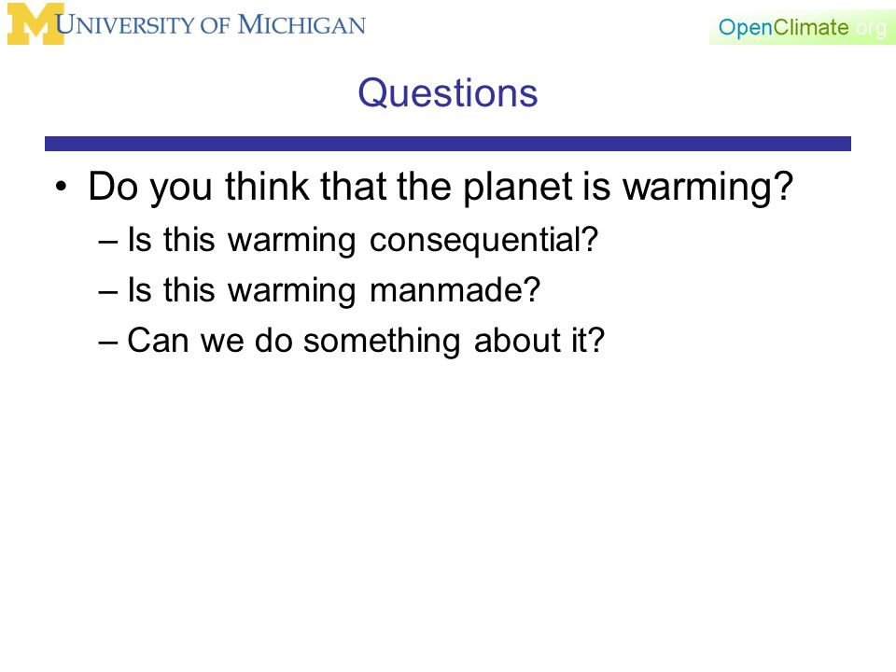Select 'Do you think that the planet is warming?'
The image size is (896, 672).
coord(441,188)
